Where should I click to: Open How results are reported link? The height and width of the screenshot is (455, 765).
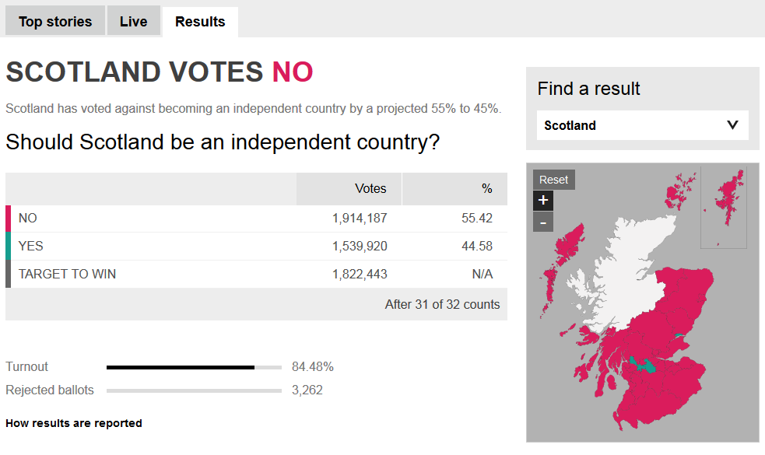coord(74,424)
